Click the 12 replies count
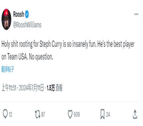 pyautogui.click(x=10, y=114)
